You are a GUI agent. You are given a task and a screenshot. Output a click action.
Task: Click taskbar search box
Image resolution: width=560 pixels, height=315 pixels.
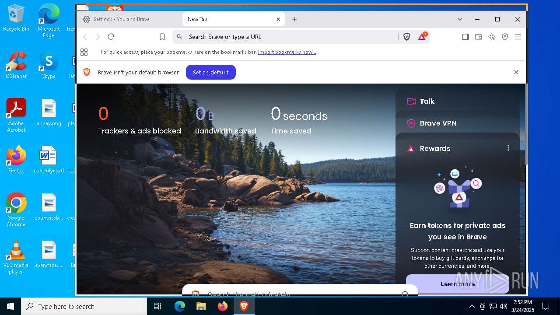[84, 306]
